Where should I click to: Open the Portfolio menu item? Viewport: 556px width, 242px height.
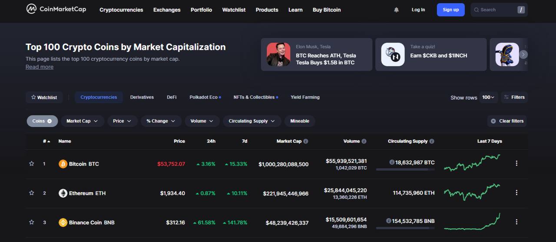[x=202, y=10]
